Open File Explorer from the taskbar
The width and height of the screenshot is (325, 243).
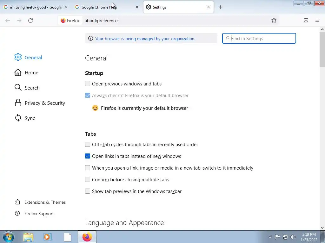click(28, 237)
